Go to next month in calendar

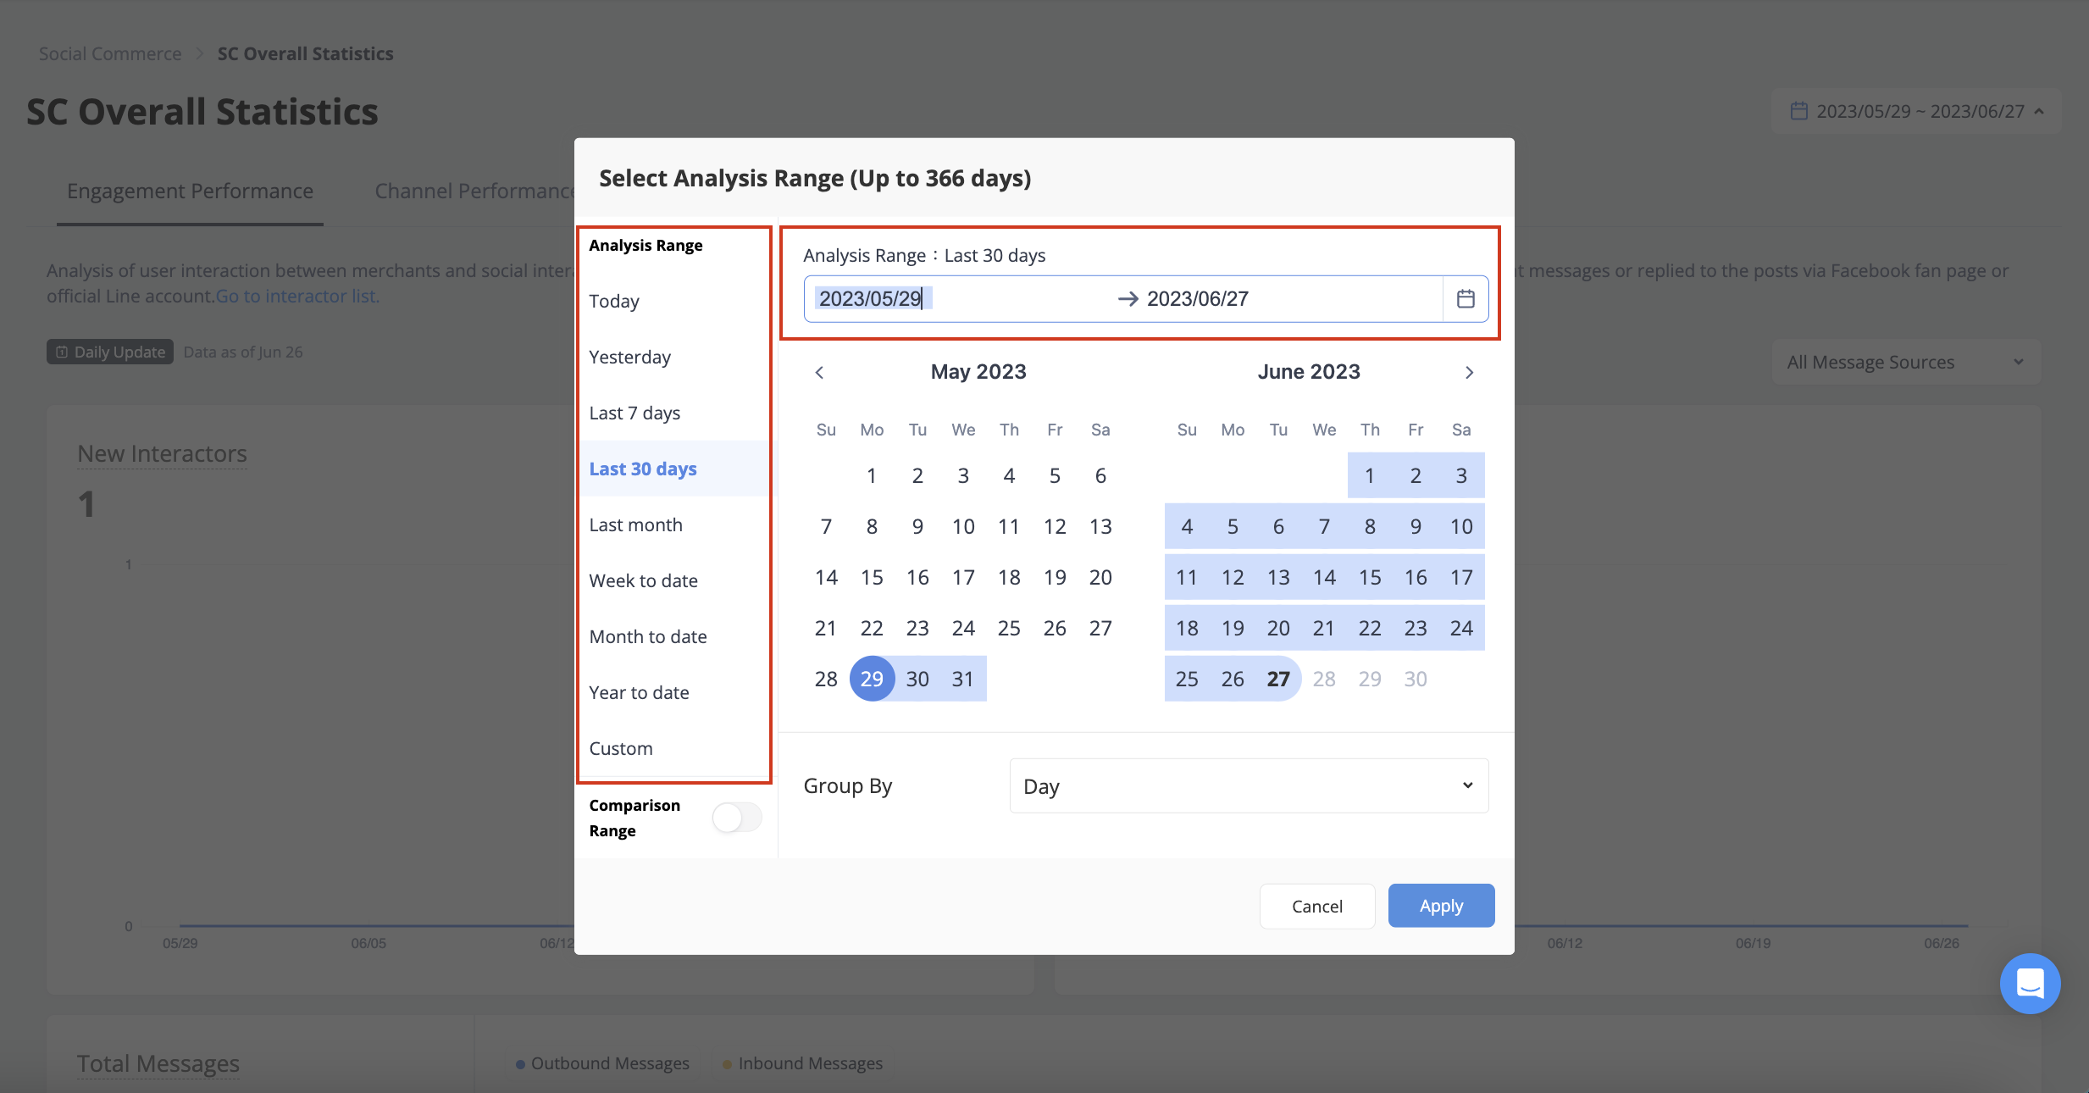1469,373
